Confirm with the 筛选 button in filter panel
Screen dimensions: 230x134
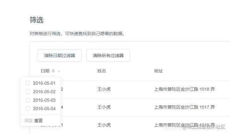(28, 121)
